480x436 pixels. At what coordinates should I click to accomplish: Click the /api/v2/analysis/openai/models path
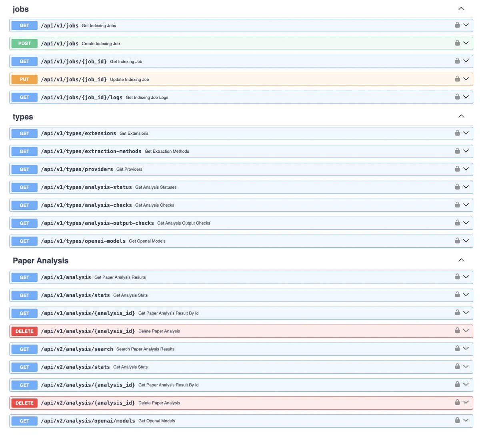(x=88, y=421)
